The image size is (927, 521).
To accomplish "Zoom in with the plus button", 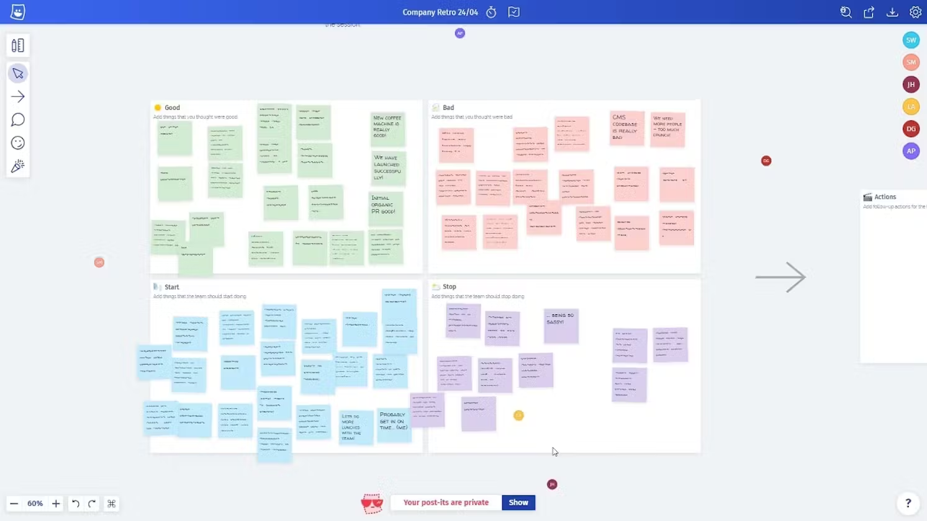I will [x=56, y=504].
